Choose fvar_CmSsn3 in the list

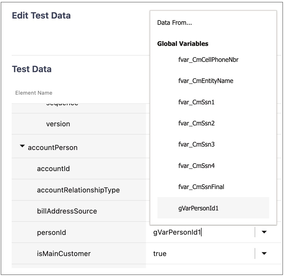[196, 145]
